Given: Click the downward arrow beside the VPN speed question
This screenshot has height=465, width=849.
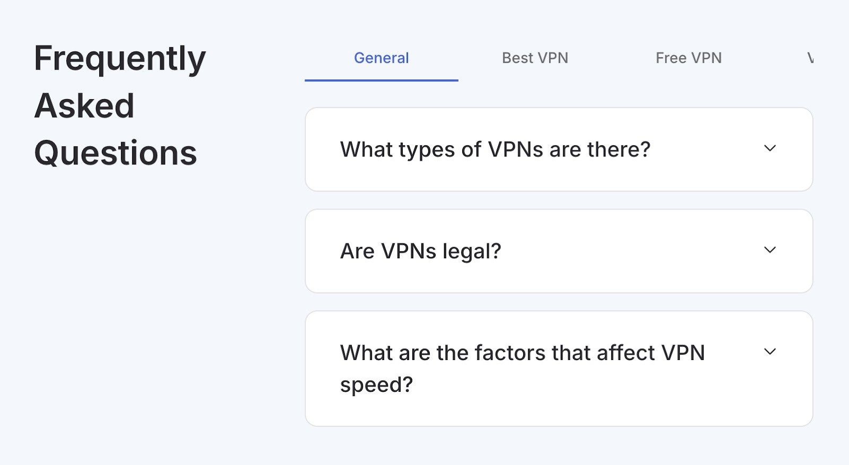Looking at the screenshot, I should tap(770, 351).
